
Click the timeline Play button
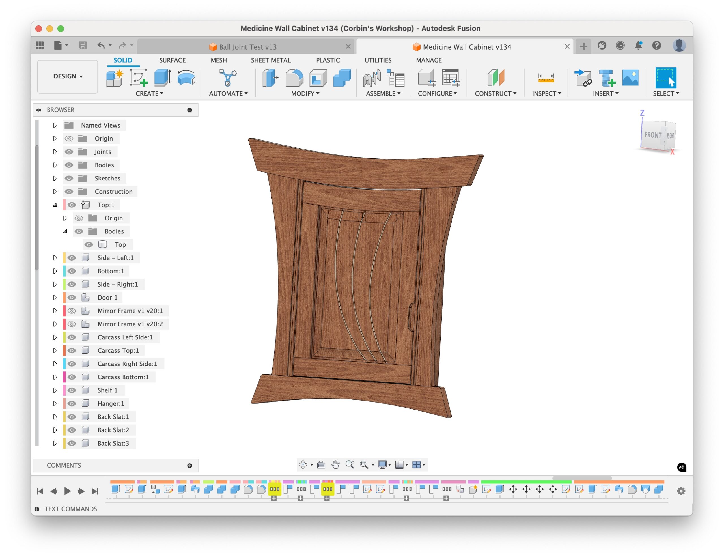coord(67,491)
